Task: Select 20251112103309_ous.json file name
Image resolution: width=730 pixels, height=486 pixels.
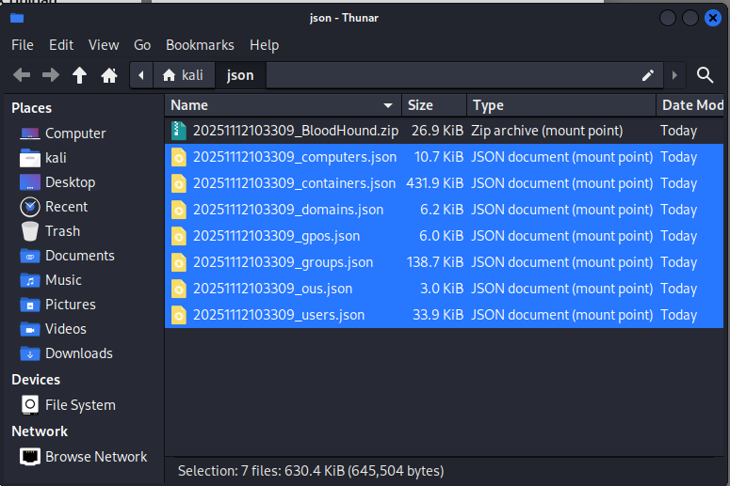Action: click(273, 289)
